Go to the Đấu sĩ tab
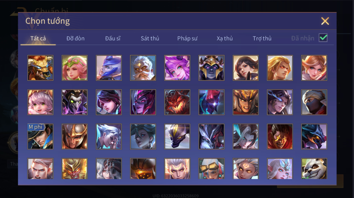Screen dimensions: 354x198 tap(113, 38)
